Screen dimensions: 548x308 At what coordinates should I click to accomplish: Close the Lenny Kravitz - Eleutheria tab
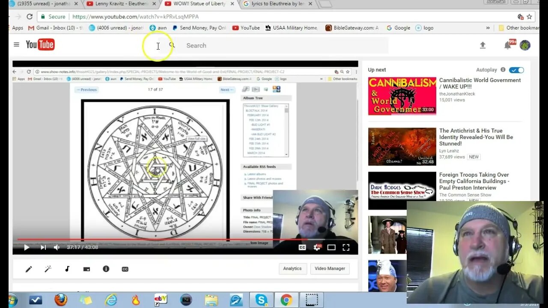pos(153,4)
